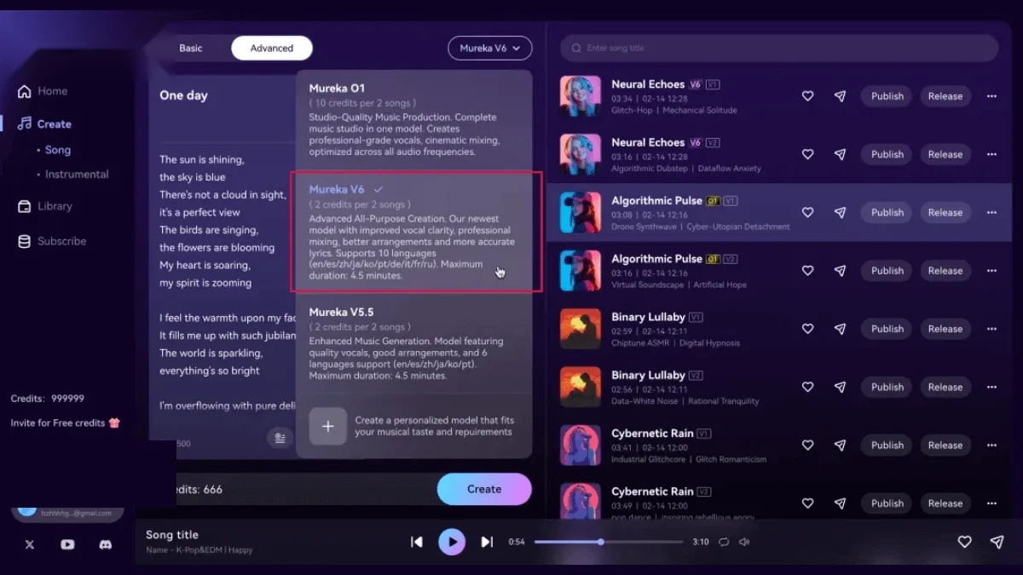Screen dimensions: 1023x575
Task: Show more options for Cybernetic Rain V1
Action: coord(991,446)
